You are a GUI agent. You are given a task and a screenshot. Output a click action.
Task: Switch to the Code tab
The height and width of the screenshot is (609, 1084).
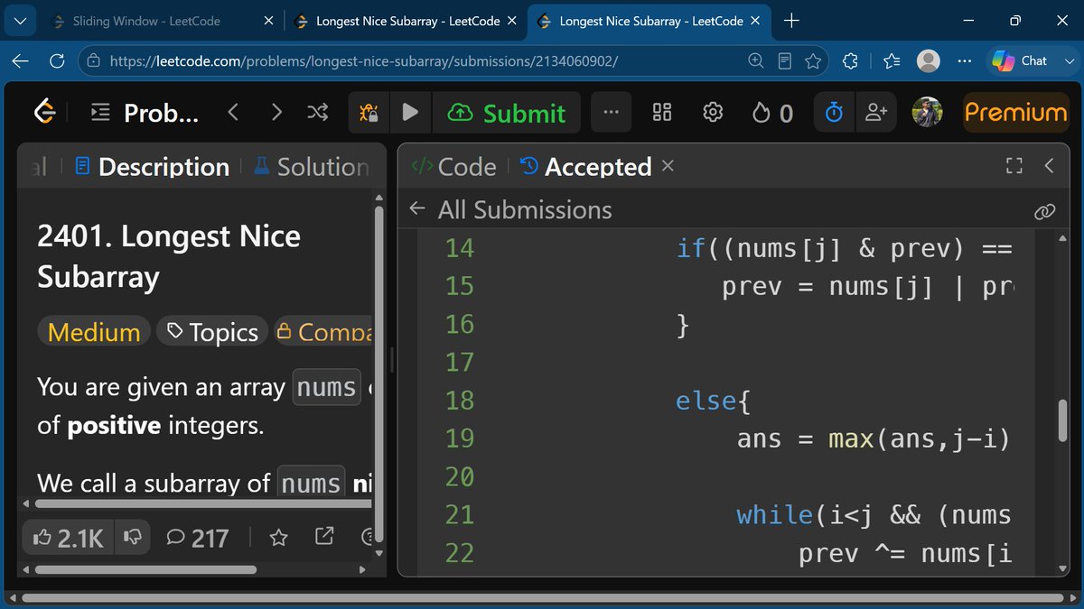tap(453, 167)
